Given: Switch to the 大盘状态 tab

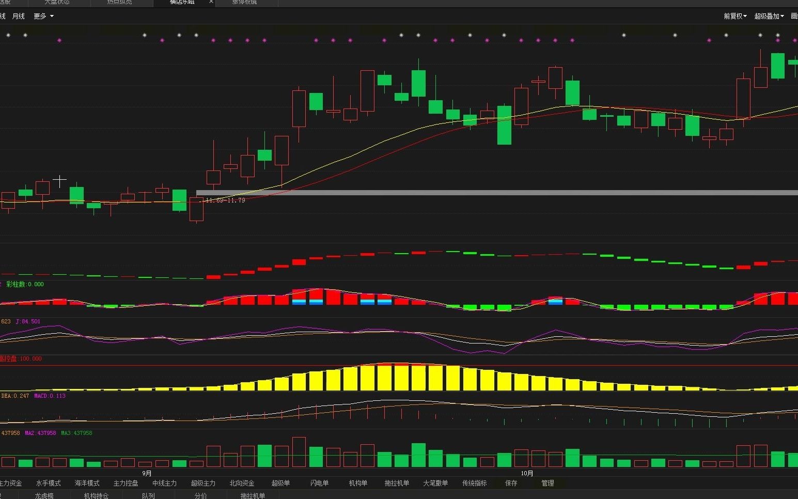Looking at the screenshot, I should point(57,2).
